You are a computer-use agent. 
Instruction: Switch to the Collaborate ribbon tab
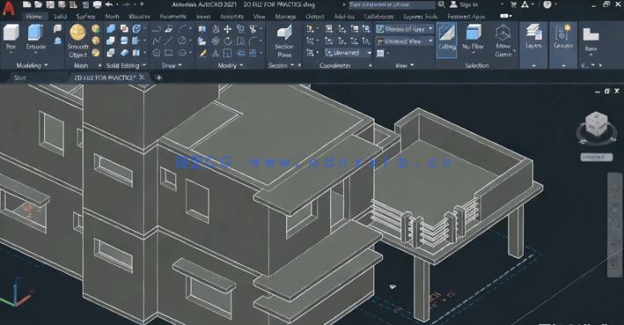coord(378,17)
